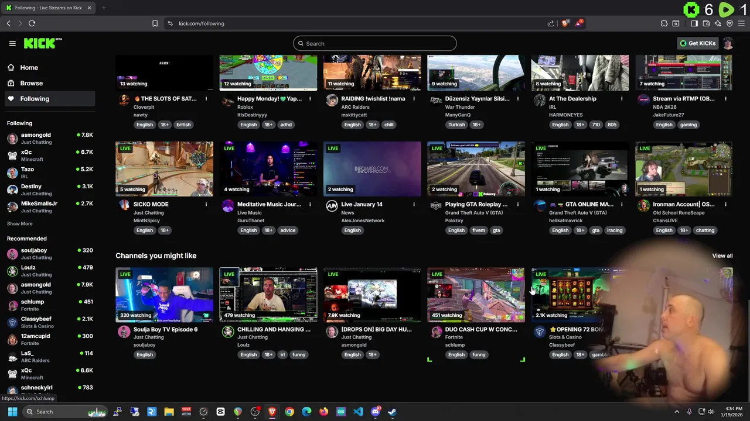Click the Turkish tag on ManyGanQ stream
The height and width of the screenshot is (421, 750).
click(x=456, y=125)
